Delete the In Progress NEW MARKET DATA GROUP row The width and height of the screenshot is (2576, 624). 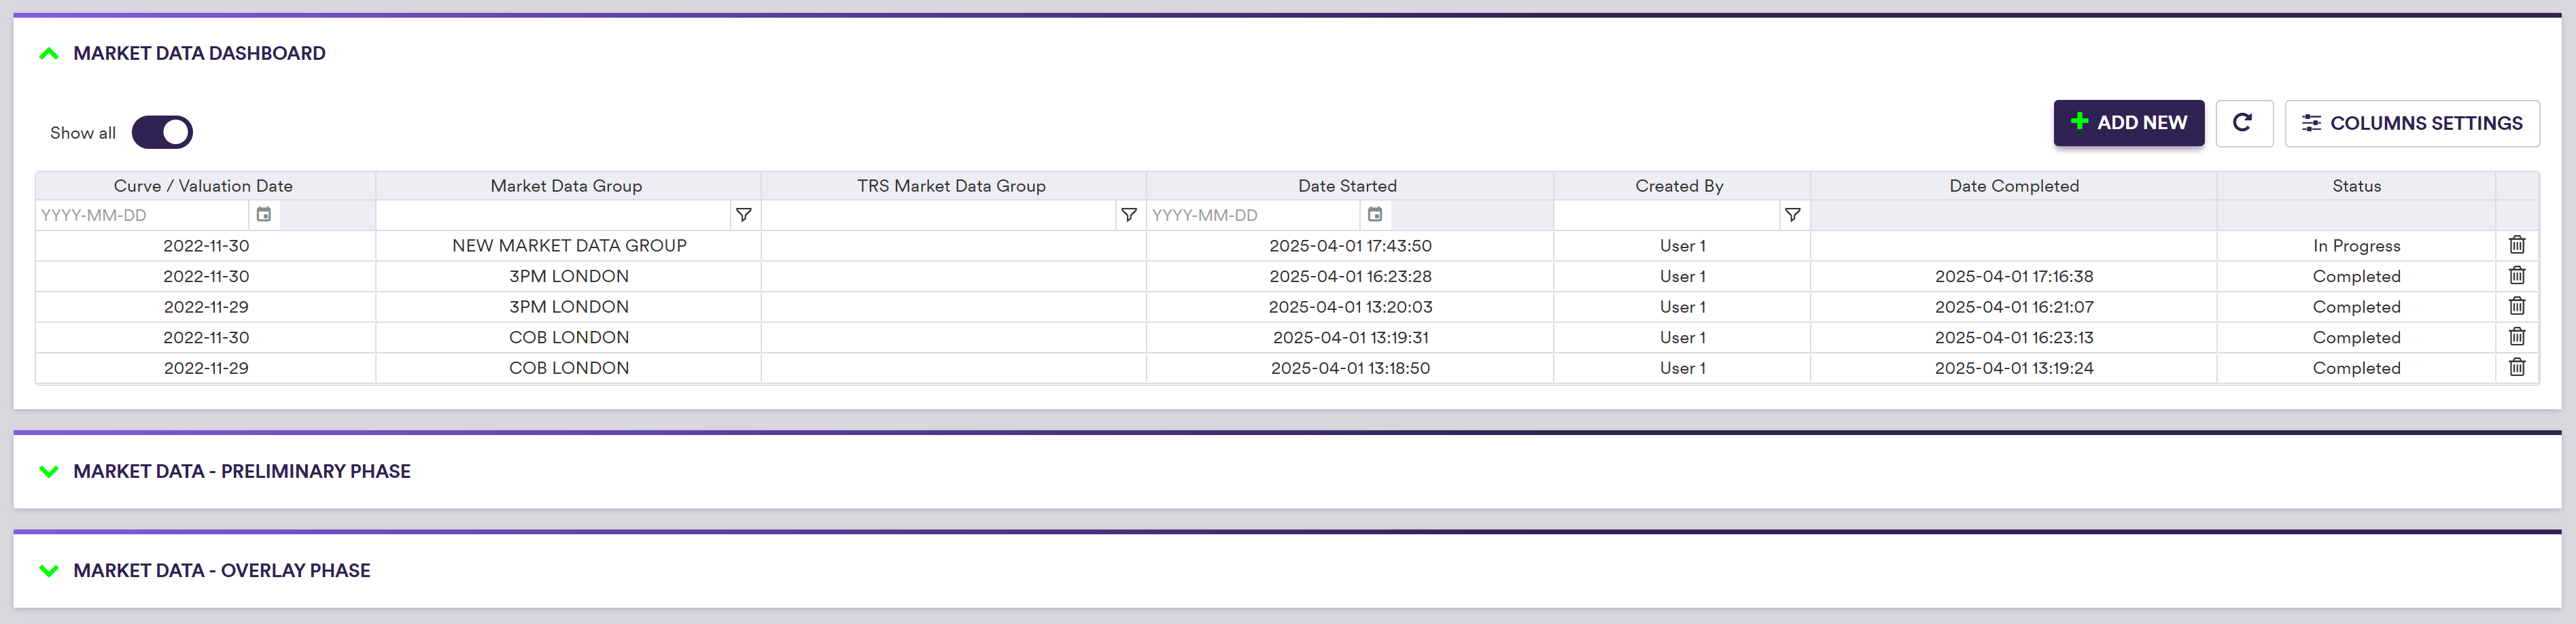pyautogui.click(x=2516, y=245)
